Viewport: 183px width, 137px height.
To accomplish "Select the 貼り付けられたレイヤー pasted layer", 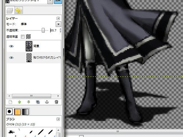I will click(x=34, y=58).
